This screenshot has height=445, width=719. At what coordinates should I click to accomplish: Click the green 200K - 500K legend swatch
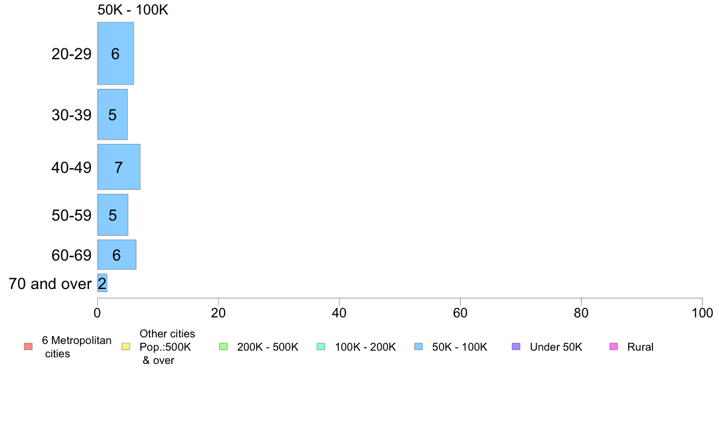(223, 347)
